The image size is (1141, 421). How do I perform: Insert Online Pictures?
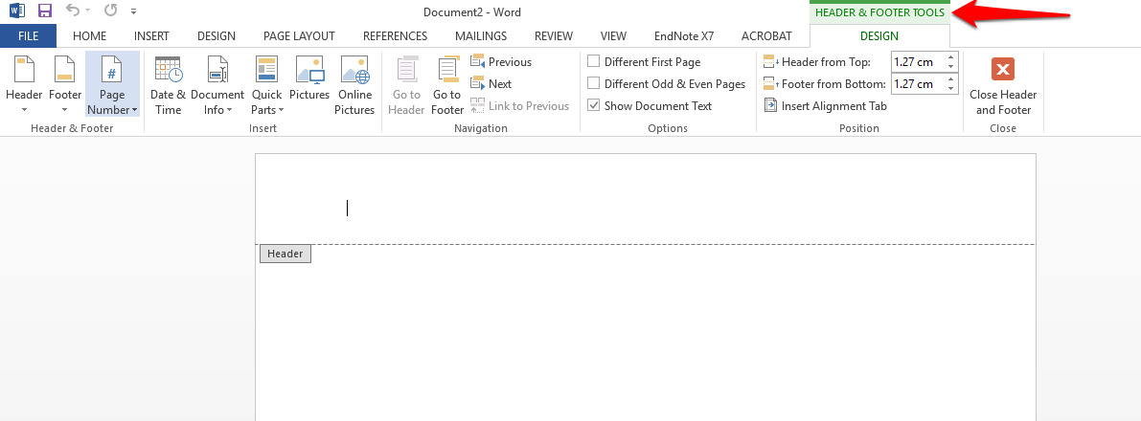point(354,84)
